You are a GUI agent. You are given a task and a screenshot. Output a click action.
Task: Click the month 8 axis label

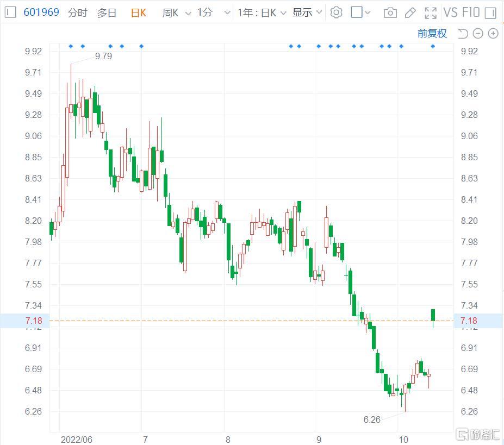pos(228,440)
